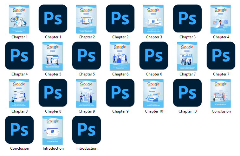This screenshot has height=156, width=240.
Task: Click the 'Chapter 2' label under the cover thumbnail
Action: pyautogui.click(x=87, y=37)
